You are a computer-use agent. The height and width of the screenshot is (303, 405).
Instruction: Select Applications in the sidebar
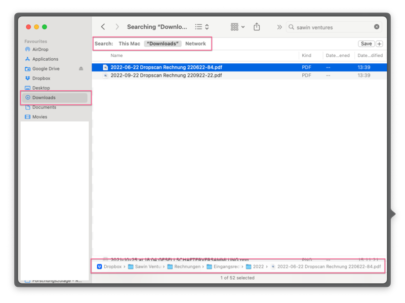tap(45, 59)
